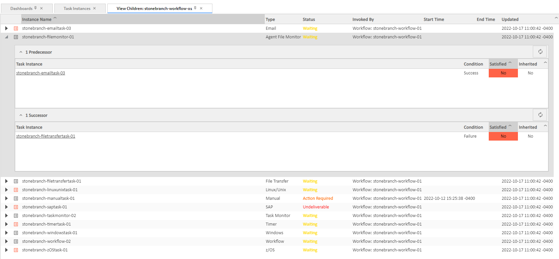
Task: Close the Task Instances tab
Action: tap(94, 8)
